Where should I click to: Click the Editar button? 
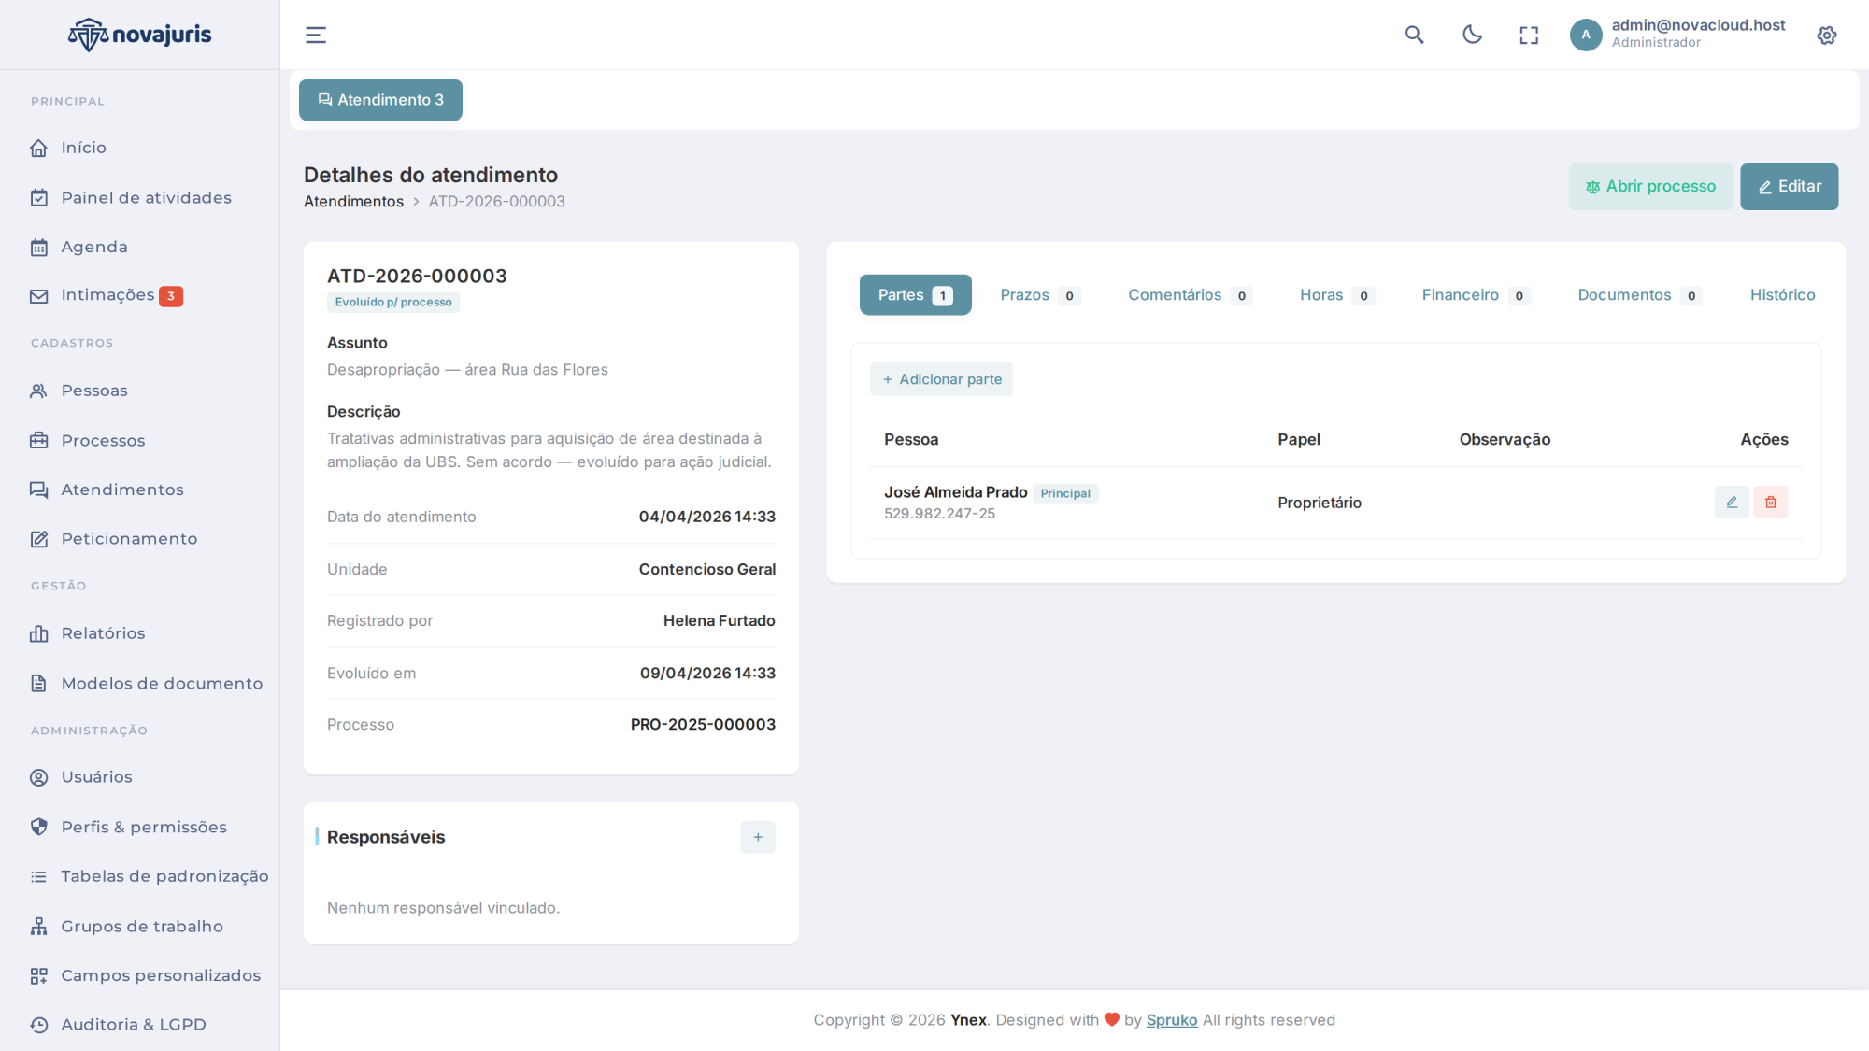point(1789,187)
